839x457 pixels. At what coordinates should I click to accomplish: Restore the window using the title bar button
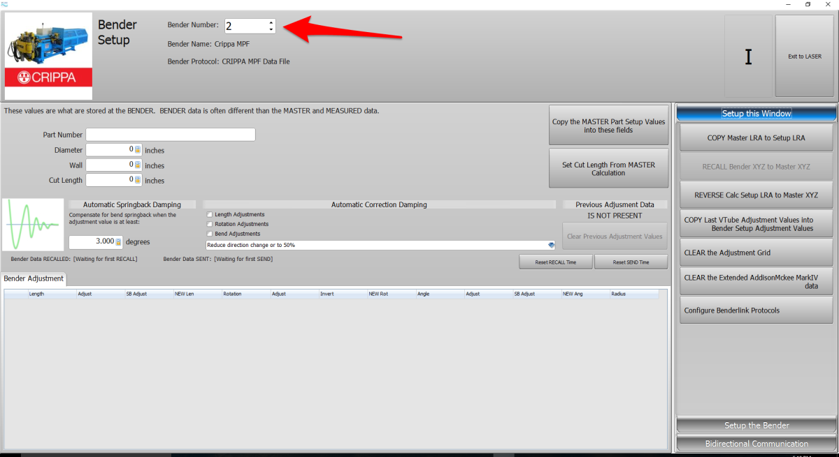808,4
